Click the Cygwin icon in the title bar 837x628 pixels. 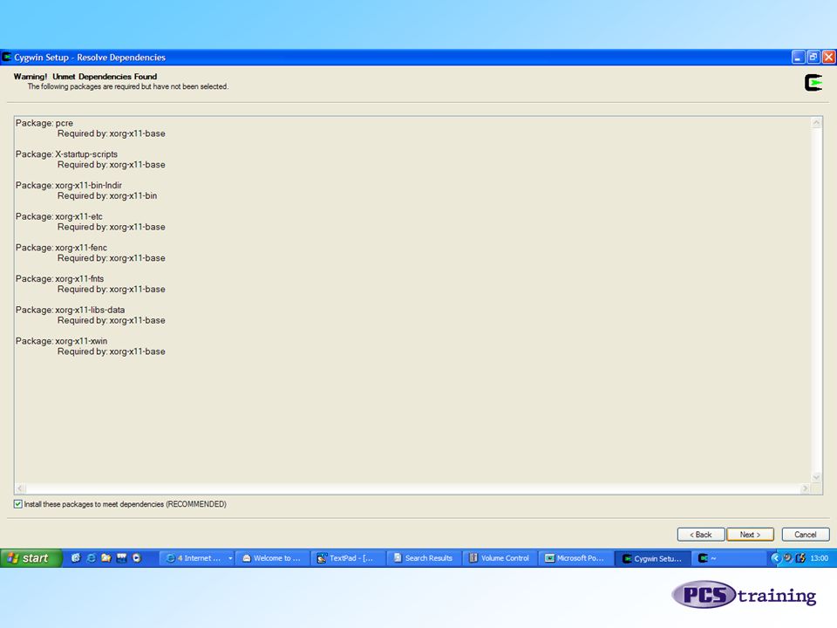(x=7, y=57)
